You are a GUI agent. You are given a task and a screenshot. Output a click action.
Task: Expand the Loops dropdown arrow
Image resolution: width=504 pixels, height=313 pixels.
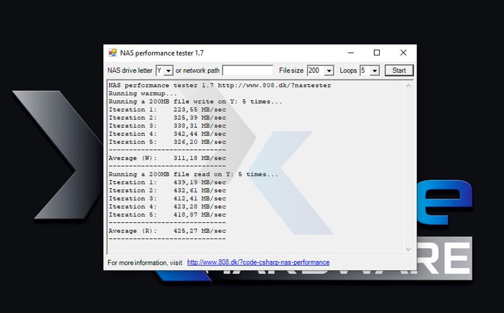pyautogui.click(x=375, y=71)
